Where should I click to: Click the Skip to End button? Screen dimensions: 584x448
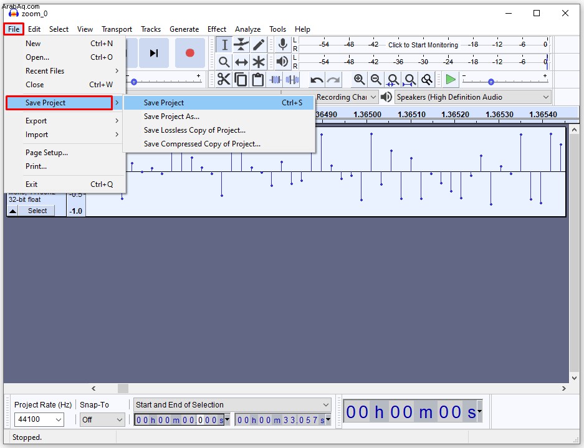point(153,53)
